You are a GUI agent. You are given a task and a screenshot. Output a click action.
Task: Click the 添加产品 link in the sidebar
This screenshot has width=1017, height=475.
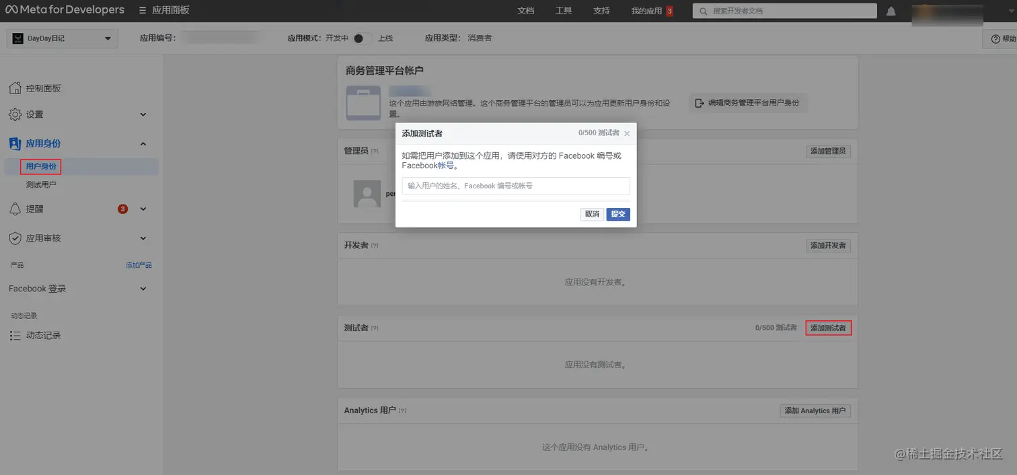pyautogui.click(x=139, y=264)
